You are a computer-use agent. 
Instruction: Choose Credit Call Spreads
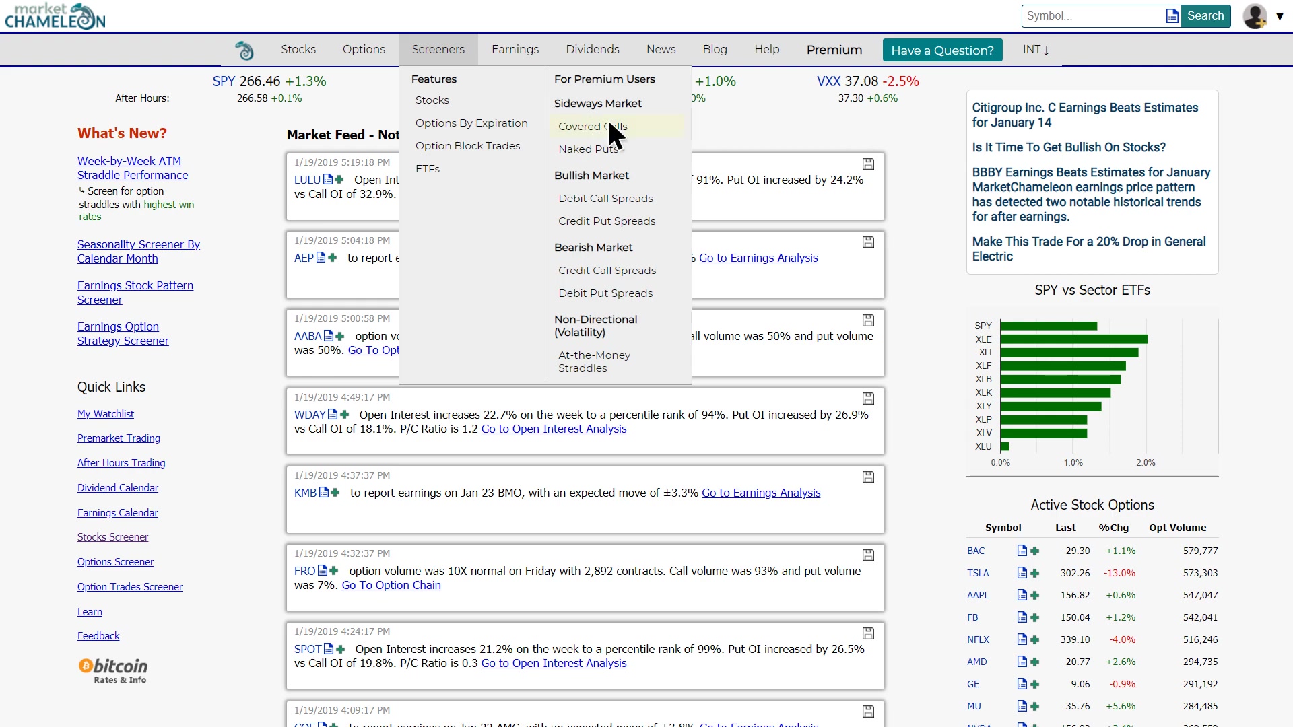click(607, 271)
